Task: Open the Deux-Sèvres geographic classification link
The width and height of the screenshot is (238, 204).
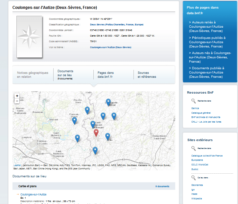Action: click(x=116, y=24)
